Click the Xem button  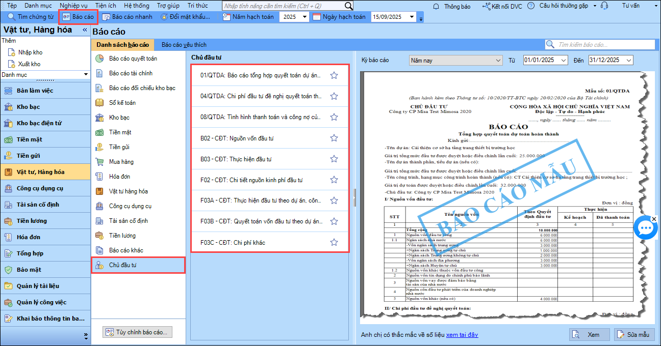589,334
